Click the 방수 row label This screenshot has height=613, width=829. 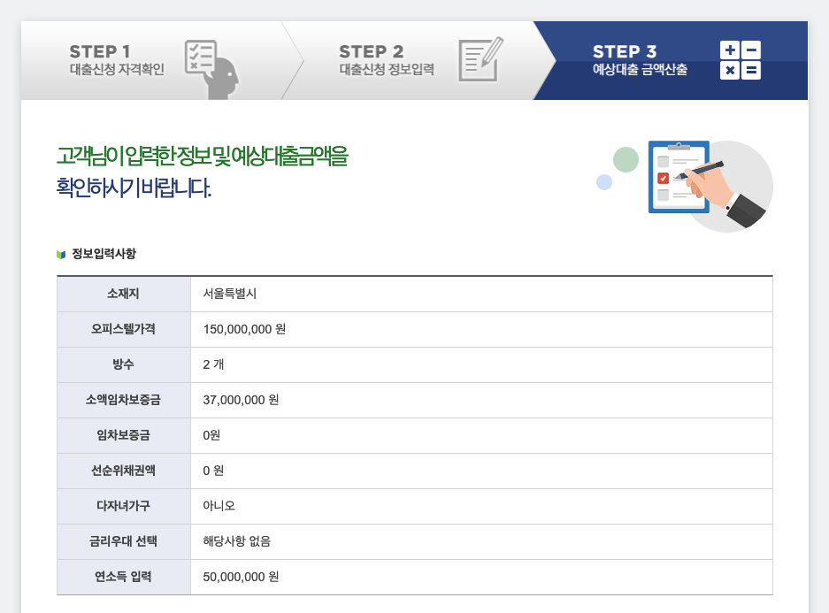123,364
